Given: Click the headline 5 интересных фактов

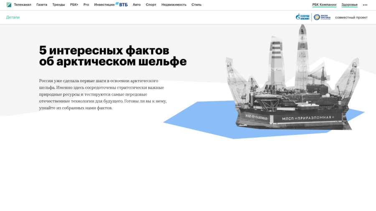Looking at the screenshot, I should point(113,56).
